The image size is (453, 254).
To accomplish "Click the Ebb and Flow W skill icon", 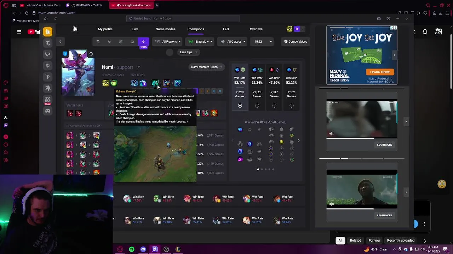I will tap(155, 83).
